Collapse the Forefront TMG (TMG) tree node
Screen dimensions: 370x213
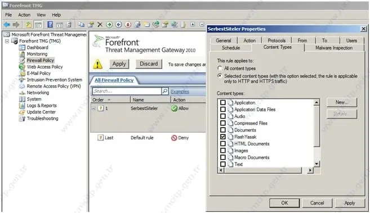[7, 41]
